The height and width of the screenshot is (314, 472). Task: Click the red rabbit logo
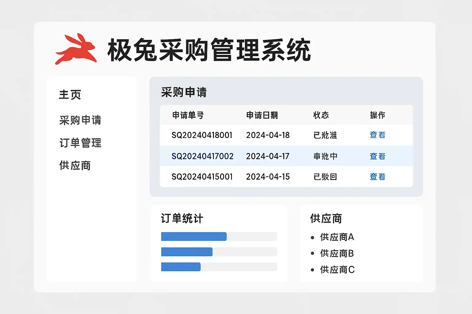point(76,49)
